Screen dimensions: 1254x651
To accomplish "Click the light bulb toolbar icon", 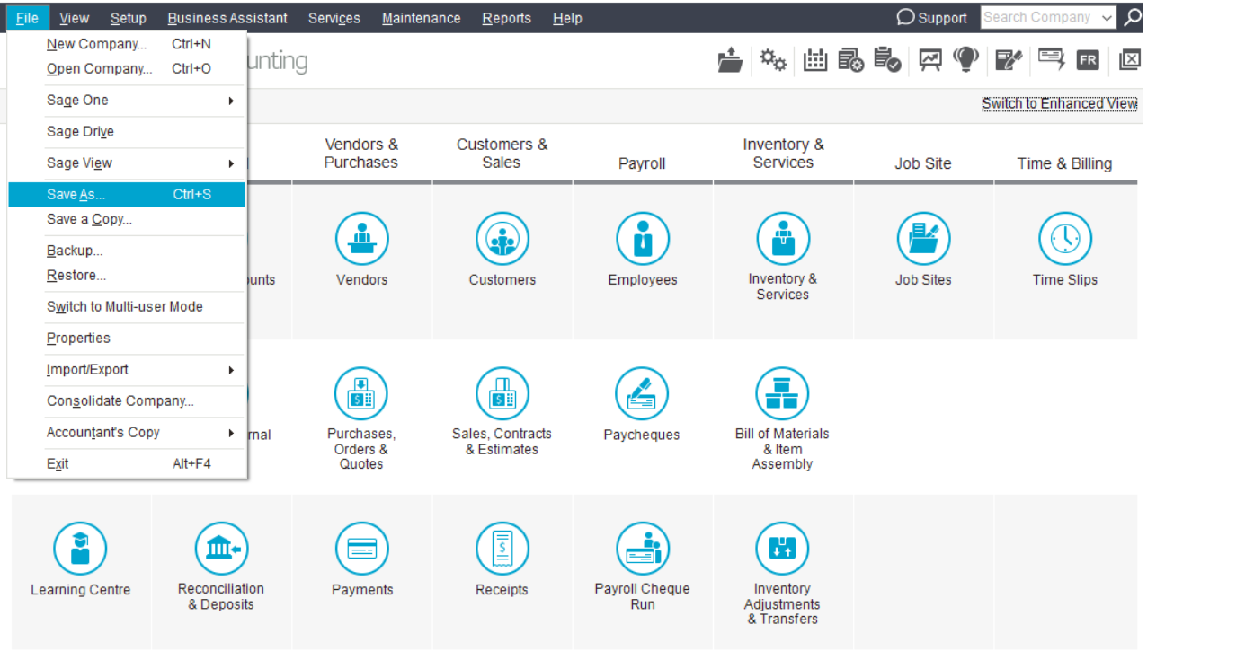I will 965,59.
